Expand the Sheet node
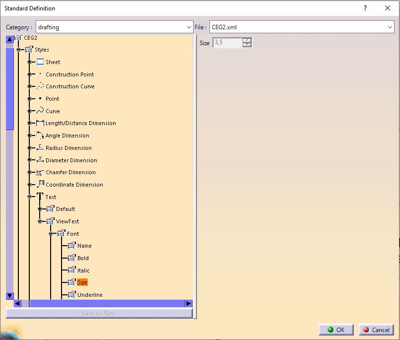The image size is (400, 340). click(30, 62)
